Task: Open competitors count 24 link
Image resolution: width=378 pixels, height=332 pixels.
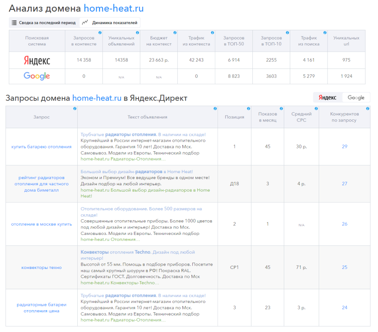Action: pyautogui.click(x=344, y=308)
